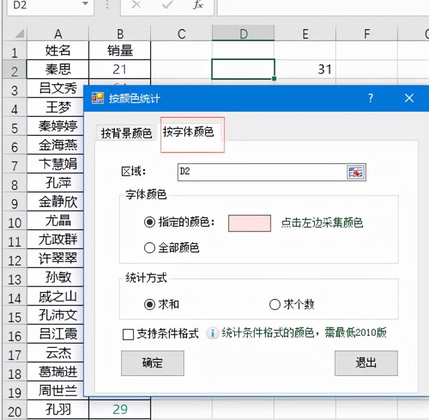Click the confirm checkmark in formula bar
The image size is (429, 420).
[167, 5]
